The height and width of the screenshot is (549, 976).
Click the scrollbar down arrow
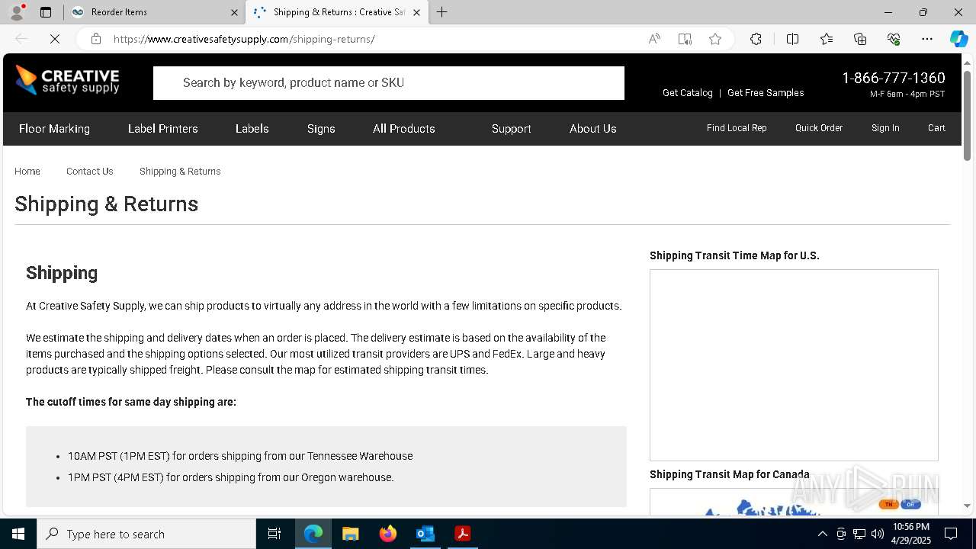pyautogui.click(x=967, y=506)
